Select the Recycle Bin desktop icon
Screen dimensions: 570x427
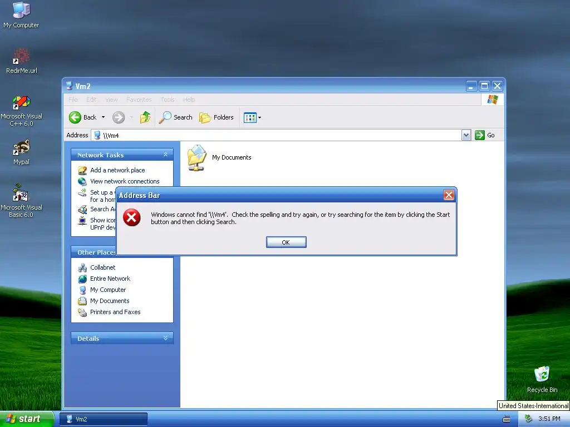542,379
